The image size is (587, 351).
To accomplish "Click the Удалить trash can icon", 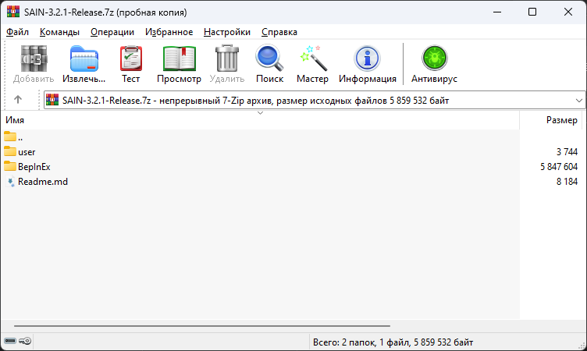I will point(227,58).
